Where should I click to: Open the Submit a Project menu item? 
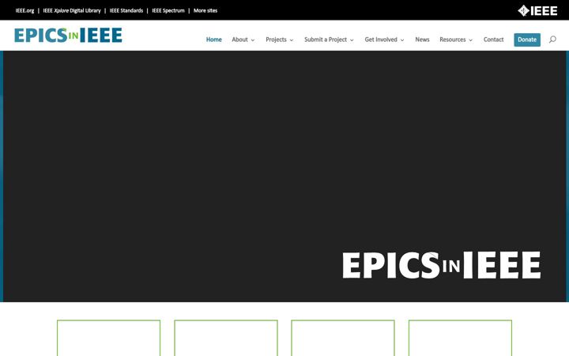[326, 40]
